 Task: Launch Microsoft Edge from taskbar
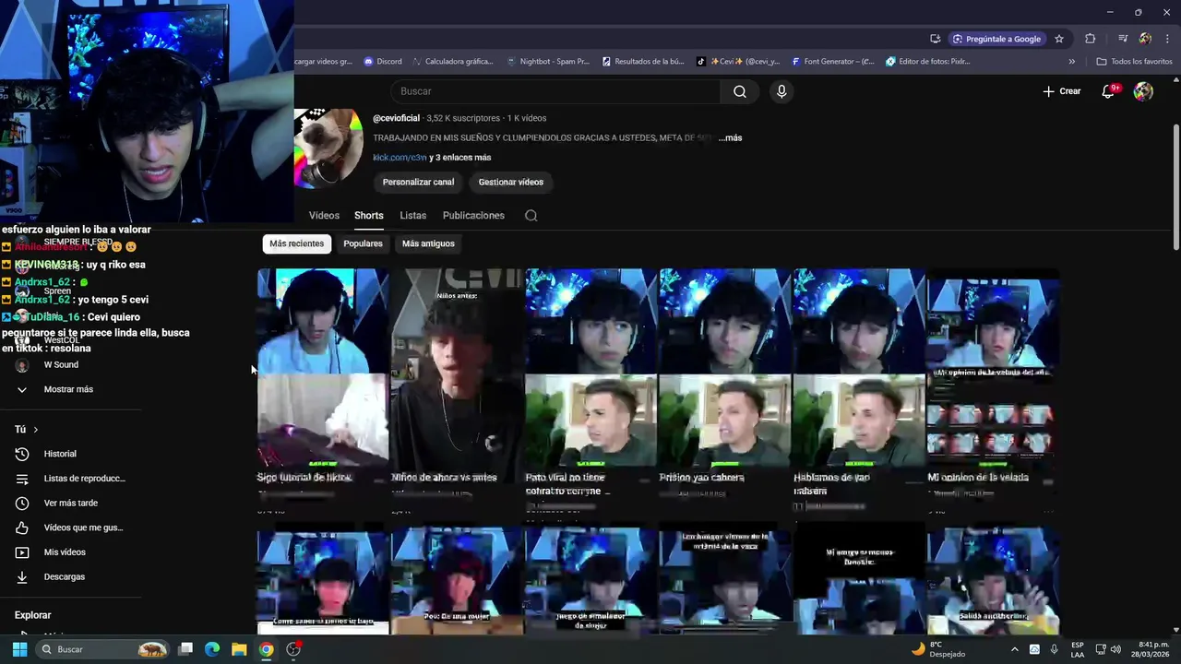(x=212, y=649)
